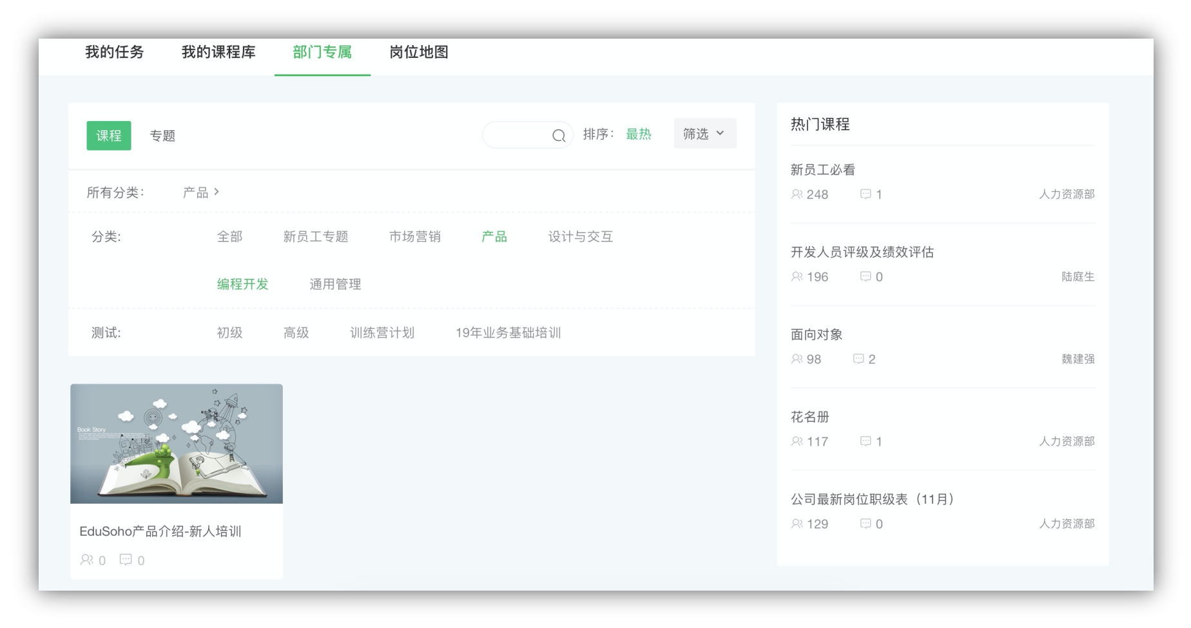
Task: Expand the 产品 breadcrumb chevron
Action: [218, 191]
